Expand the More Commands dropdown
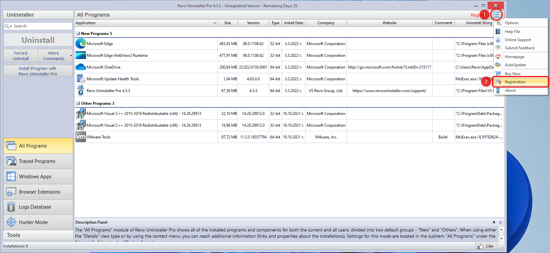Screen dimensions: 550x253 click(71, 56)
